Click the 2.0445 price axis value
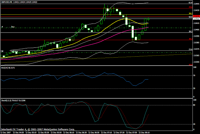Viewport: 200px width, 134px height. coord(196,4)
